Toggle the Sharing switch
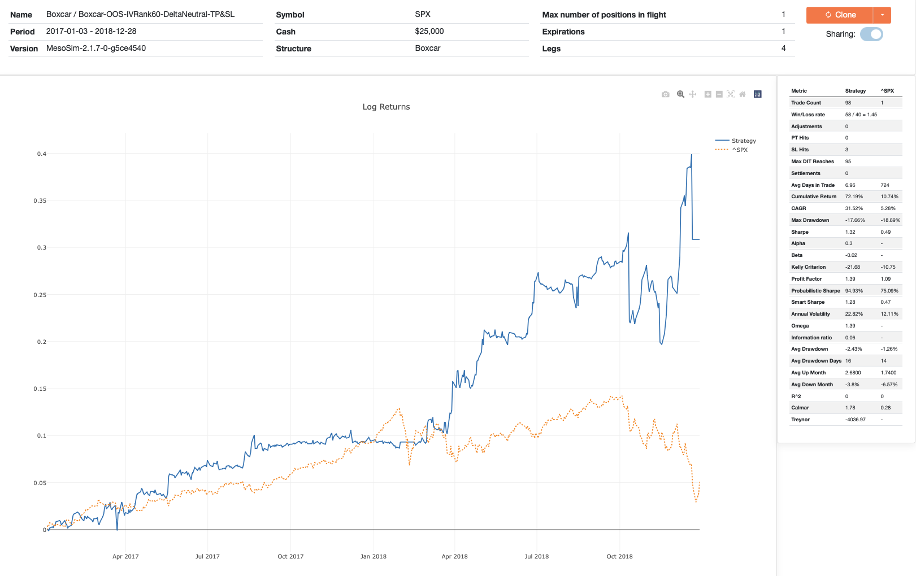Viewport: 916px width, 576px height. click(x=871, y=34)
